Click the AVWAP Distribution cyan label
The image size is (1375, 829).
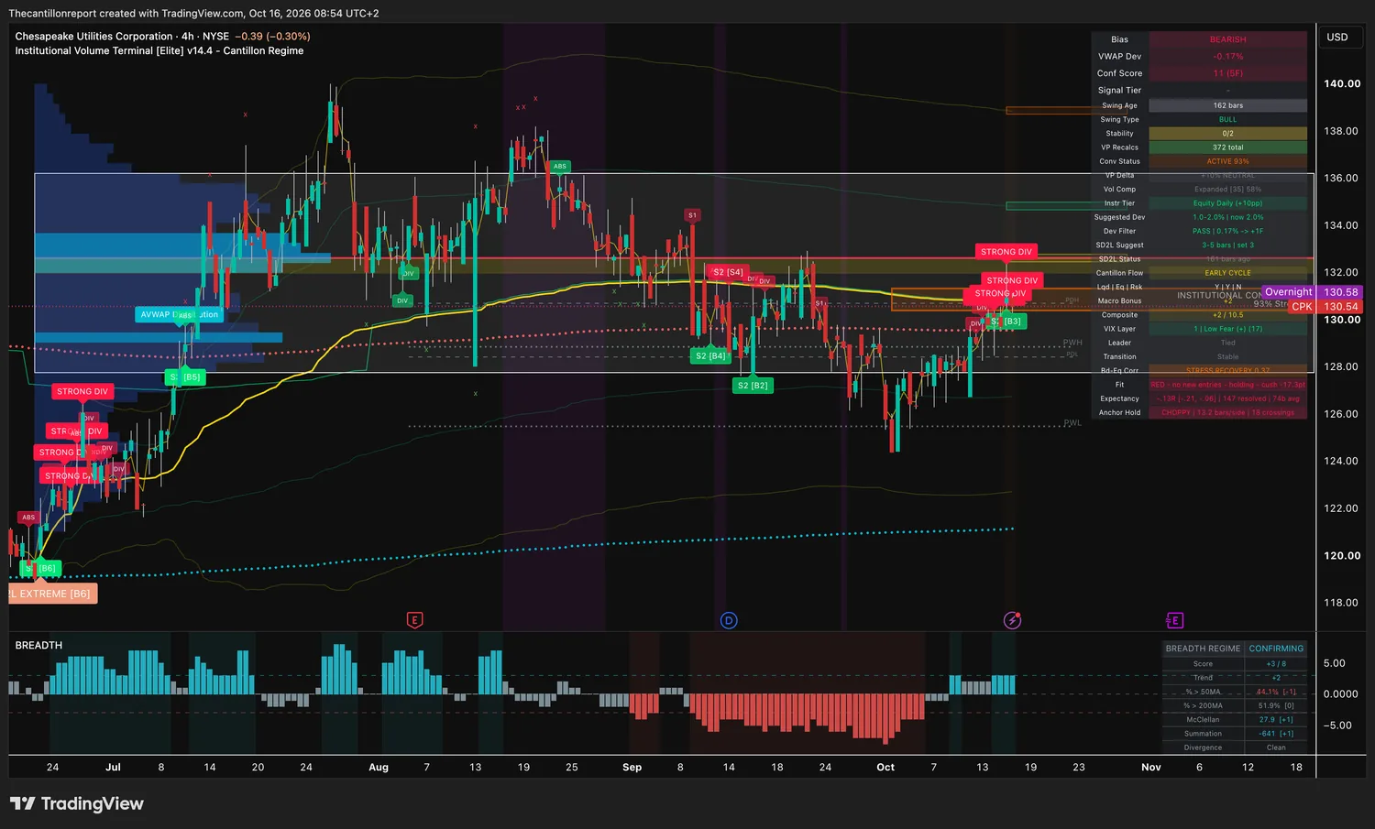click(x=180, y=314)
